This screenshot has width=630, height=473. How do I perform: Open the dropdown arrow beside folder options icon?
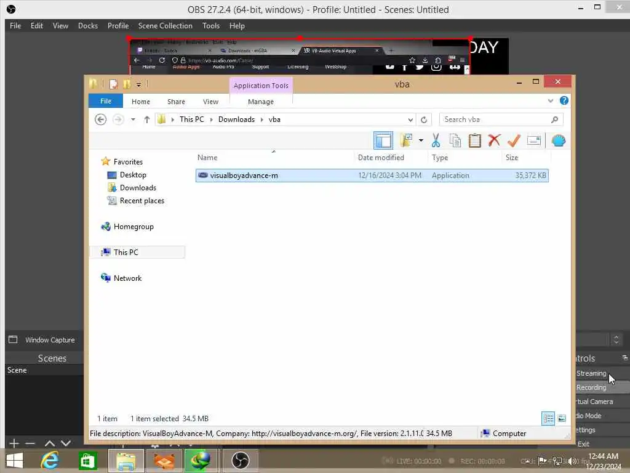(421, 140)
